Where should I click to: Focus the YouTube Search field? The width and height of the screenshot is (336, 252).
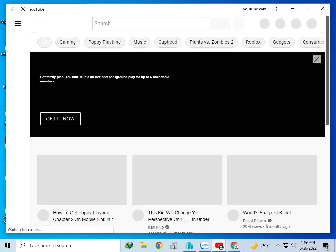coord(151,24)
